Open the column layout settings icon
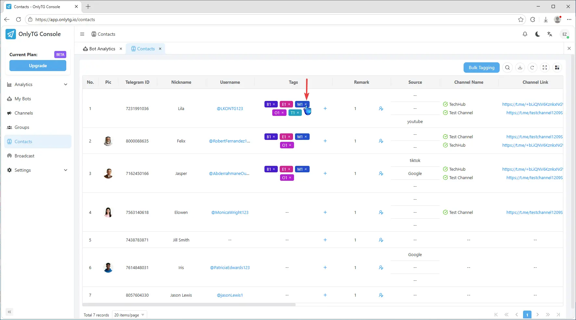 (557, 68)
